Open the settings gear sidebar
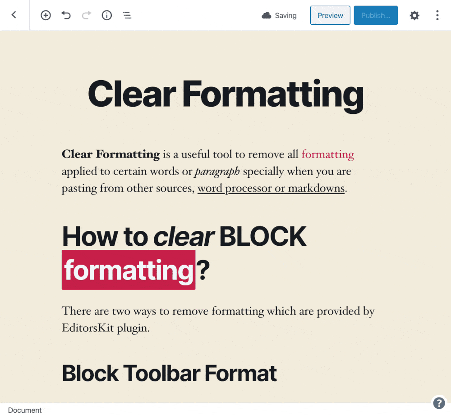 click(x=414, y=15)
